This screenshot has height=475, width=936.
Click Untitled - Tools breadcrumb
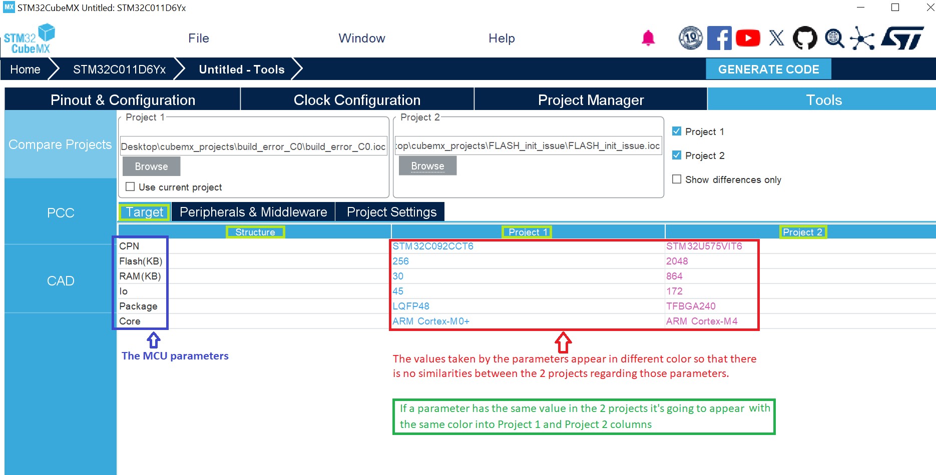click(x=242, y=69)
